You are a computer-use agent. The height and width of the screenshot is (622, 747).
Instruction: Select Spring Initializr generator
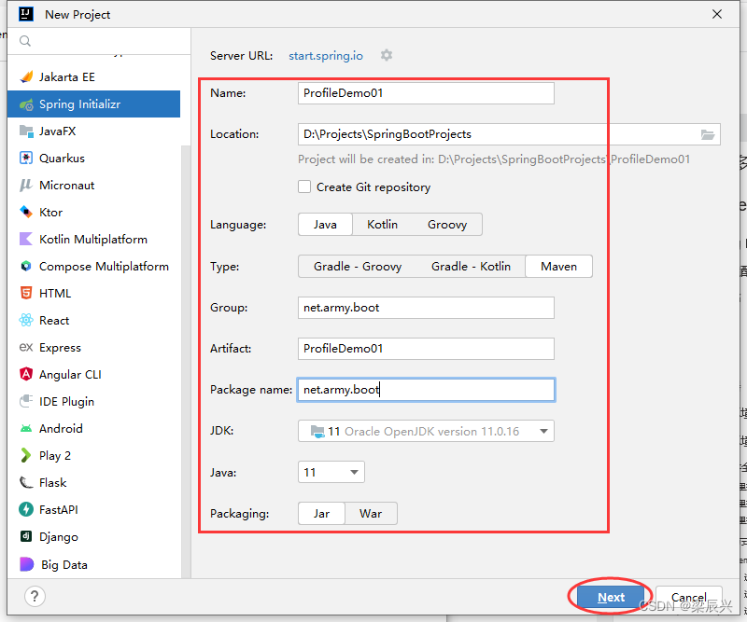94,104
